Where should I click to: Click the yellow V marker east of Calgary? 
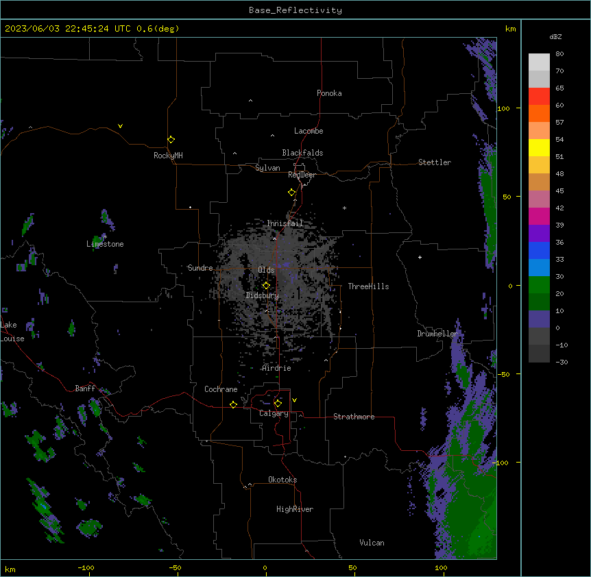(294, 400)
